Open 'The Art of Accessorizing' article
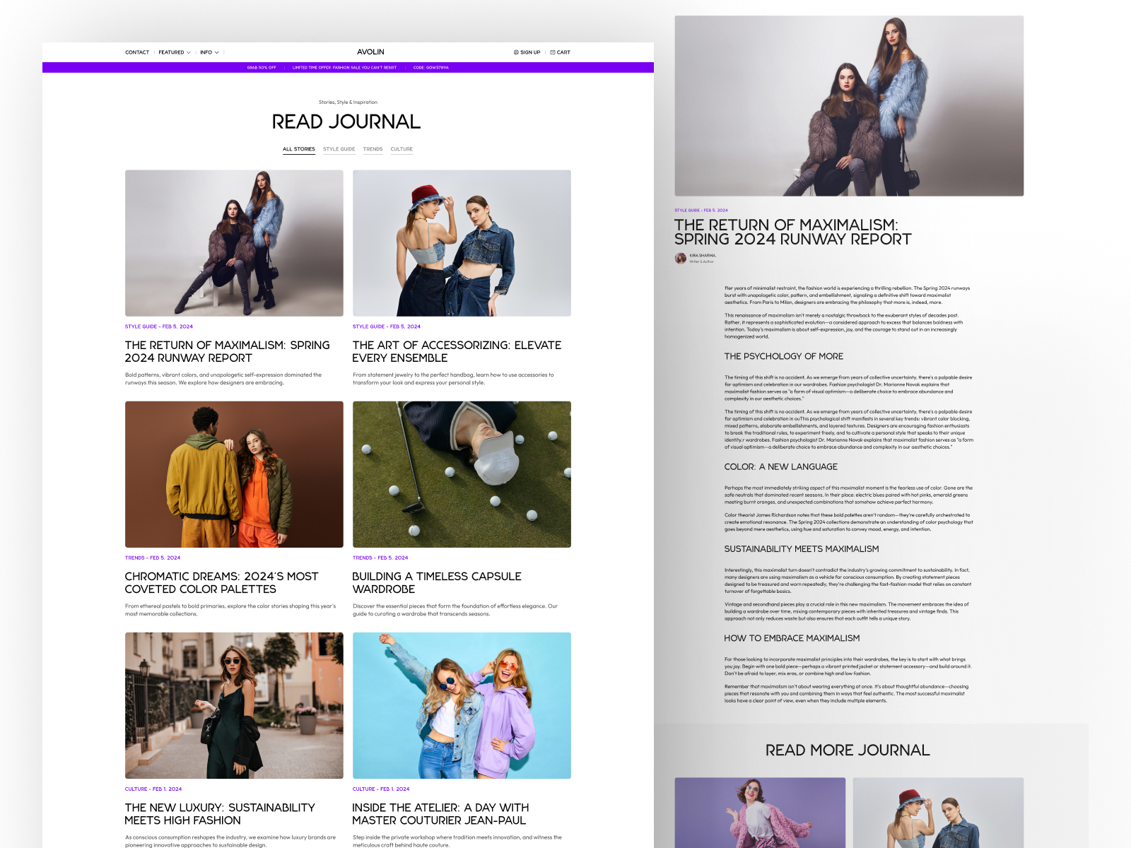 pos(457,351)
